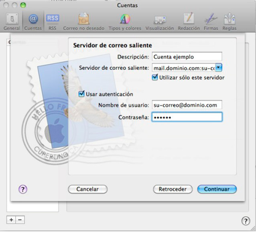Click the purple help button in dialog
Image resolution: width=256 pixels, height=232 pixels.
click(x=23, y=189)
